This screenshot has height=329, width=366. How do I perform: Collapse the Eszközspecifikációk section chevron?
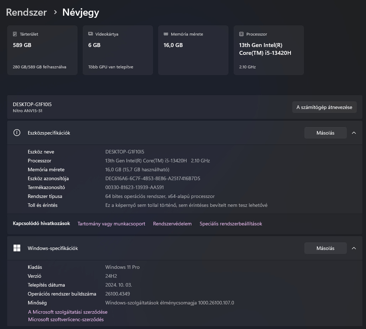[x=354, y=133]
